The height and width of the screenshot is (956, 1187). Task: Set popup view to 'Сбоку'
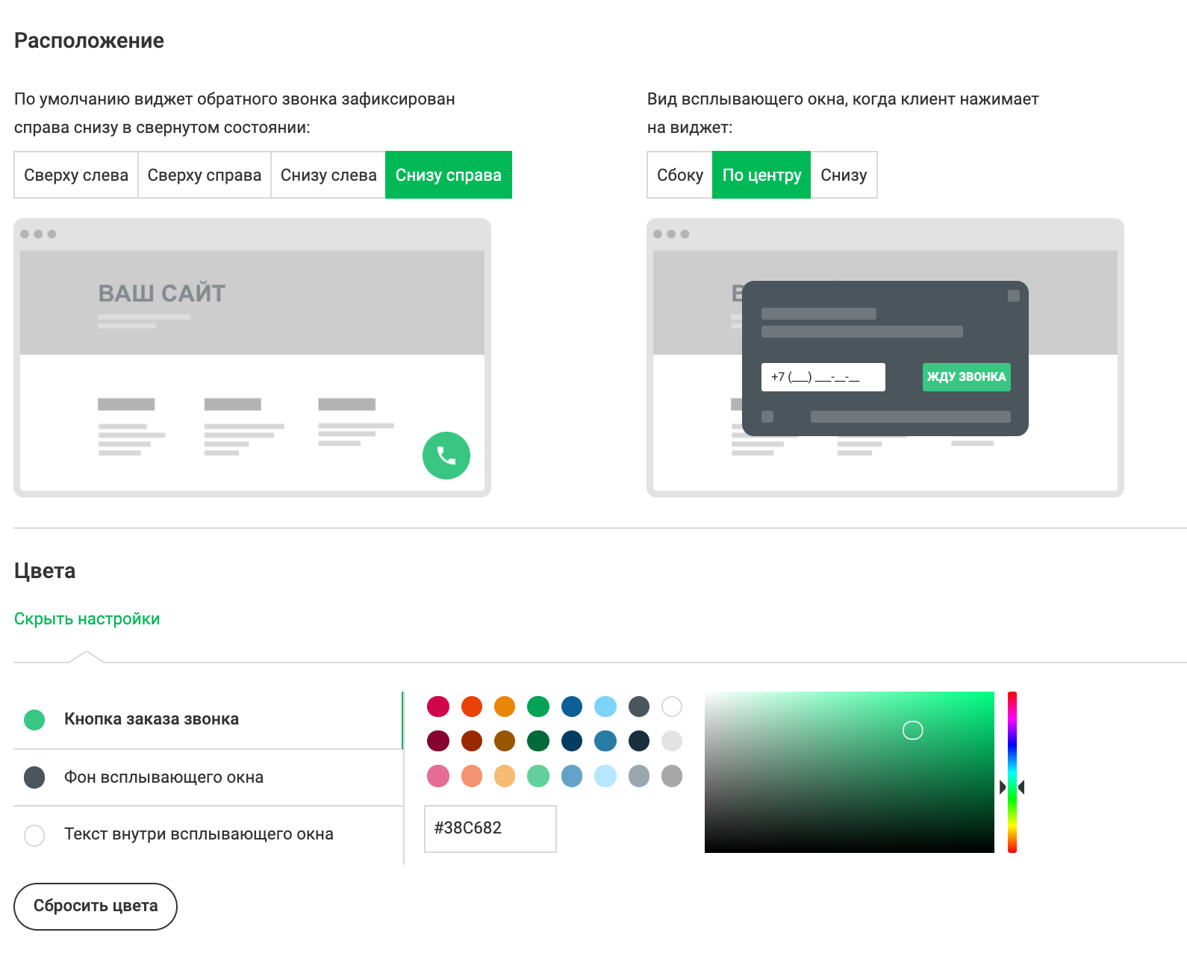coord(679,175)
